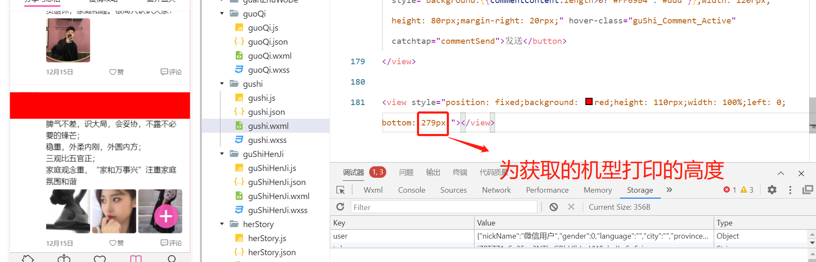Collapse the guoQi folder
This screenshot has height=262, width=816.
[x=222, y=14]
